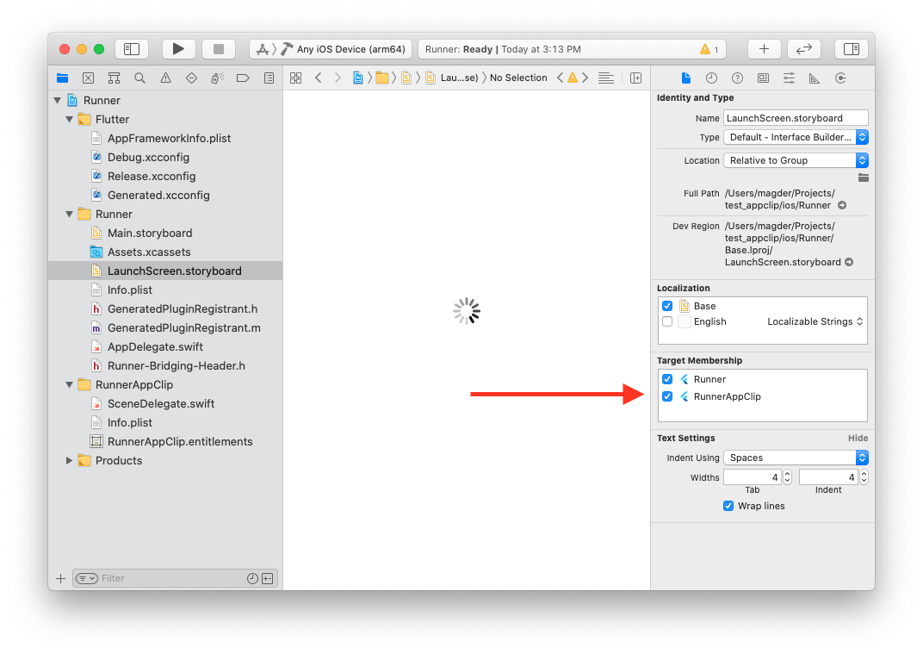The image size is (923, 654).
Task: Uncheck Runner target membership
Action: (667, 379)
